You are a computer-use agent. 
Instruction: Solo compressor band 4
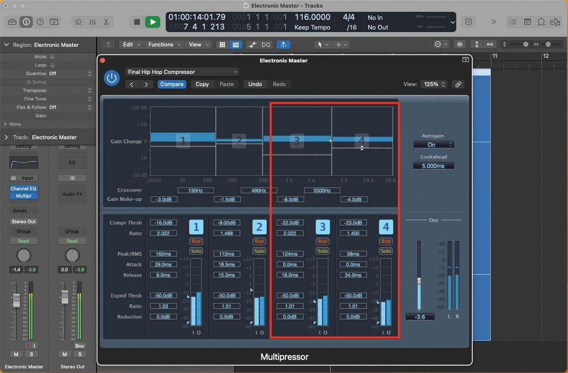(x=386, y=251)
